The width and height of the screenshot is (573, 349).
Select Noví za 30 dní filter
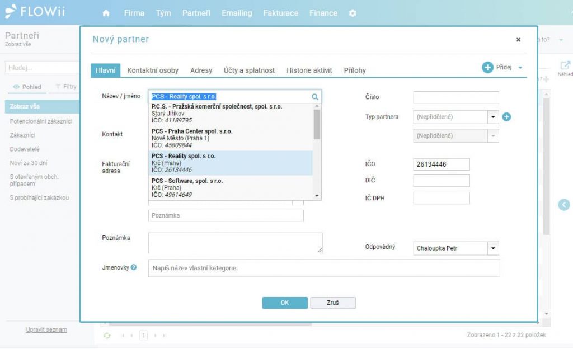[29, 163]
